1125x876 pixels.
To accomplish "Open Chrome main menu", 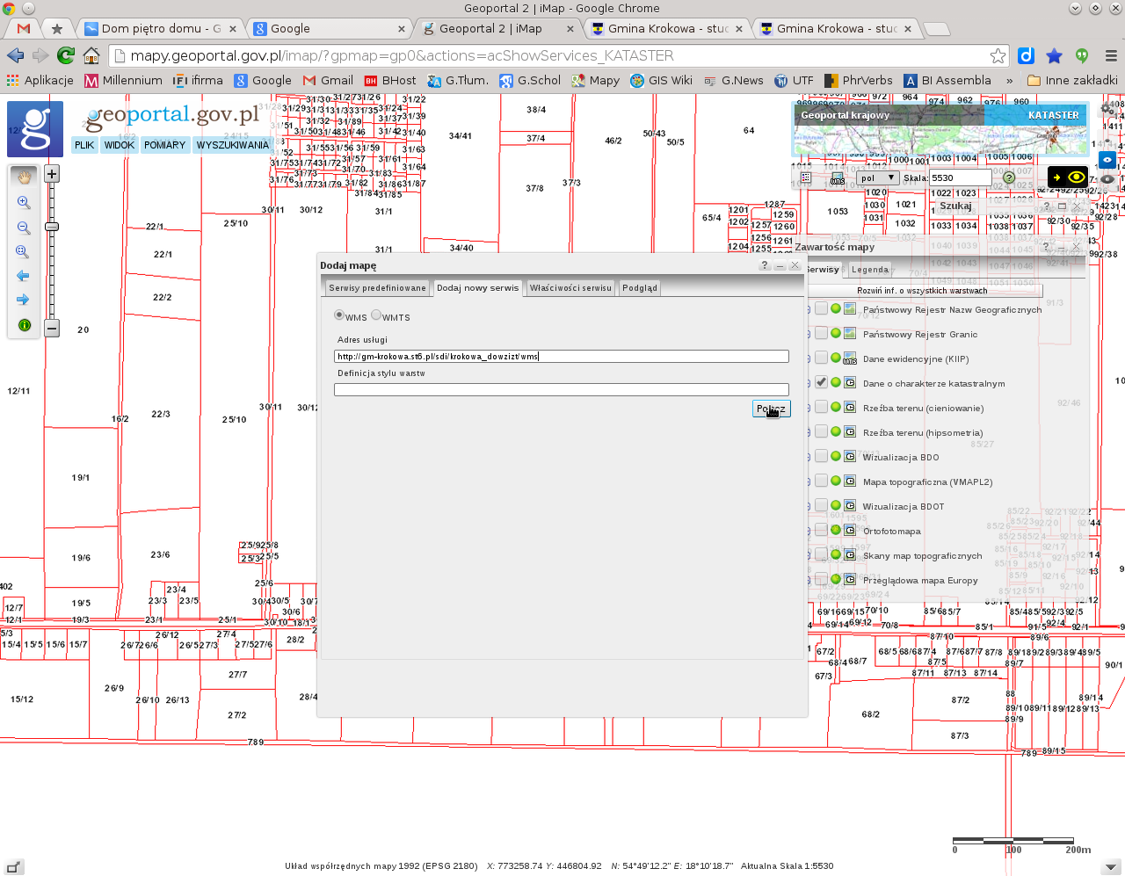I will [1111, 55].
